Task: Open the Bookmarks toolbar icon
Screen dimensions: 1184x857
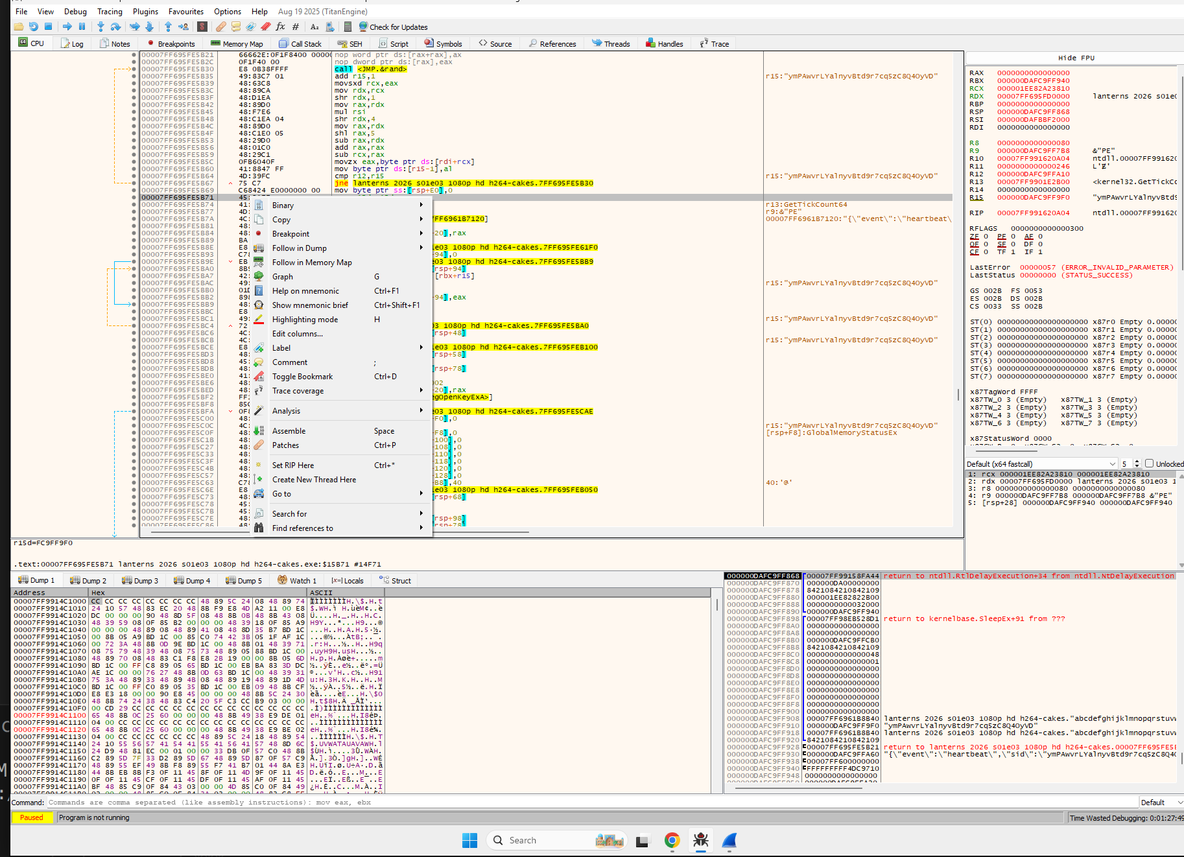Action: [266, 27]
